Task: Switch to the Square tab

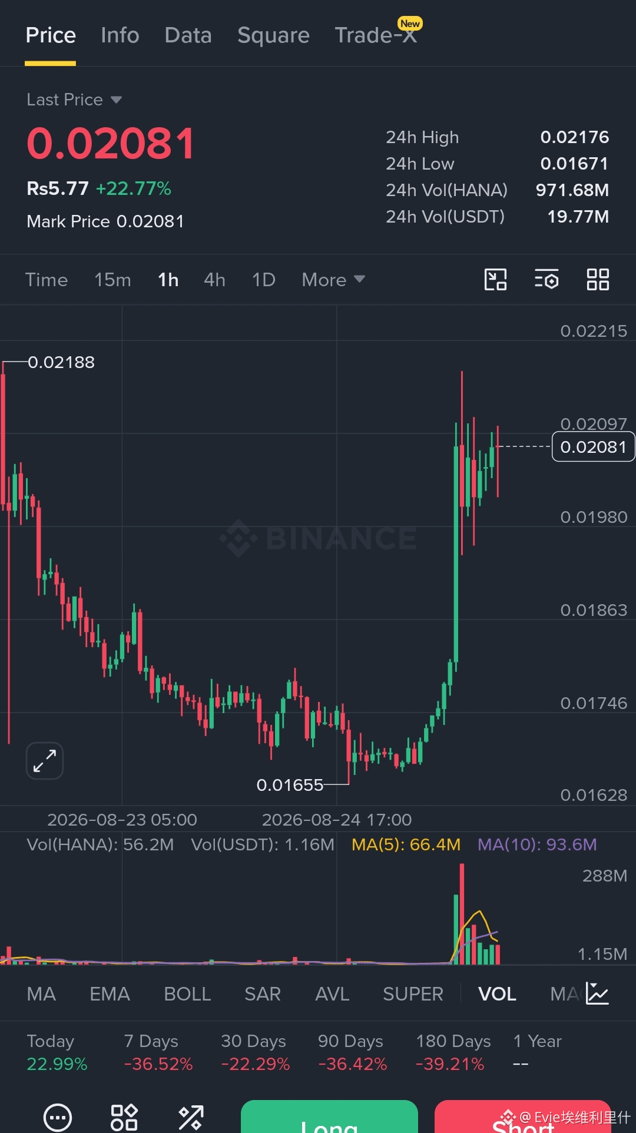Action: tap(273, 35)
